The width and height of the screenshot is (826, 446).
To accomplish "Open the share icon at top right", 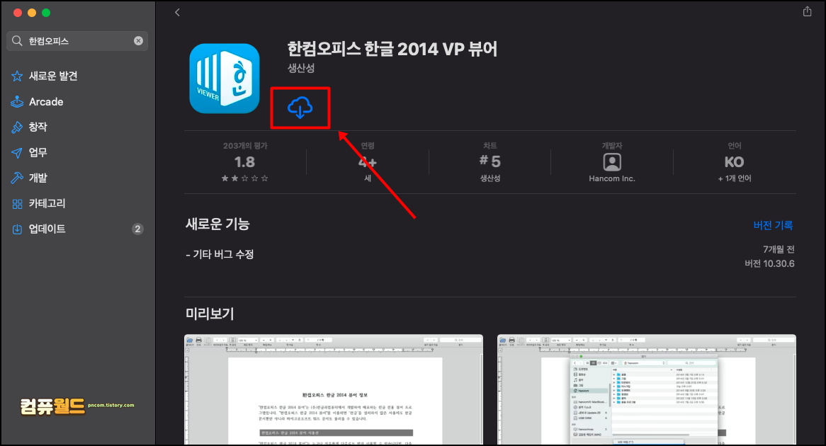I will click(807, 11).
